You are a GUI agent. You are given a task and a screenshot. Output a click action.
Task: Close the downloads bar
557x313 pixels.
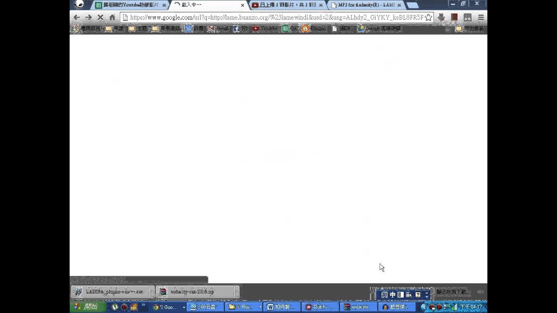click(481, 292)
